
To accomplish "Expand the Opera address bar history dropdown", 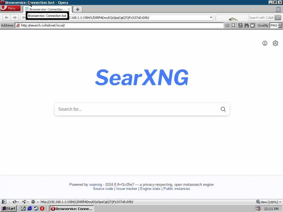I will pyautogui.click(x=211, y=17).
